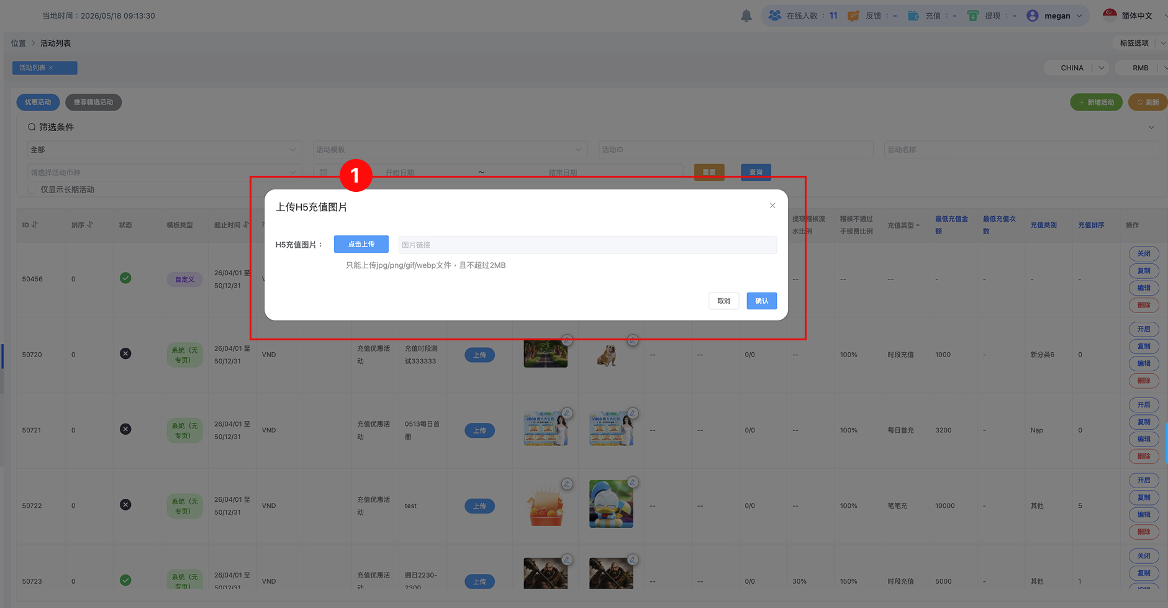1168x608 pixels.
Task: Click the withdrawal icon in the header
Action: coord(973,16)
